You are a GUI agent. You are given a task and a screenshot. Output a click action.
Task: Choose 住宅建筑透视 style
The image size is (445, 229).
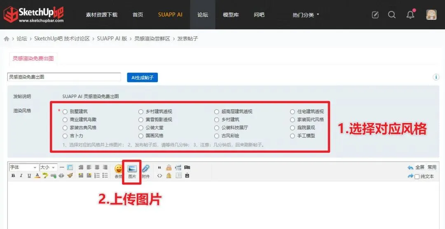click(292, 112)
